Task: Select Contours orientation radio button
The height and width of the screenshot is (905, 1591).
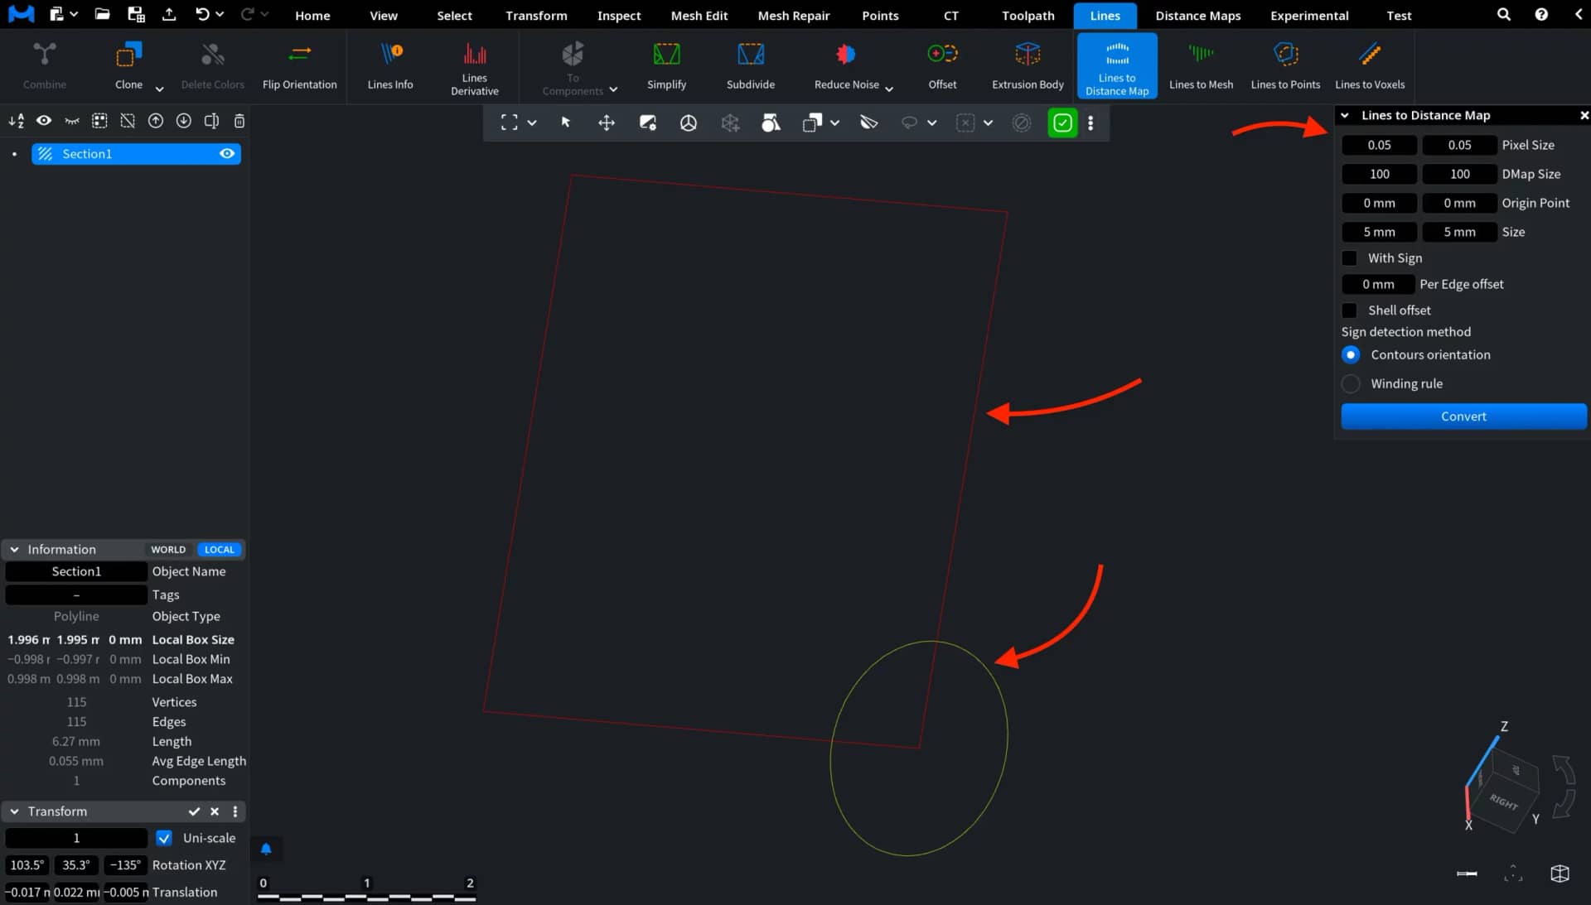Action: (1351, 354)
